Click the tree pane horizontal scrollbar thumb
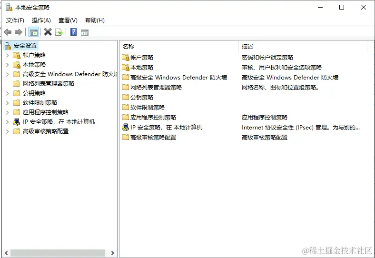Viewport: 375px width, 258px height. (58, 253)
